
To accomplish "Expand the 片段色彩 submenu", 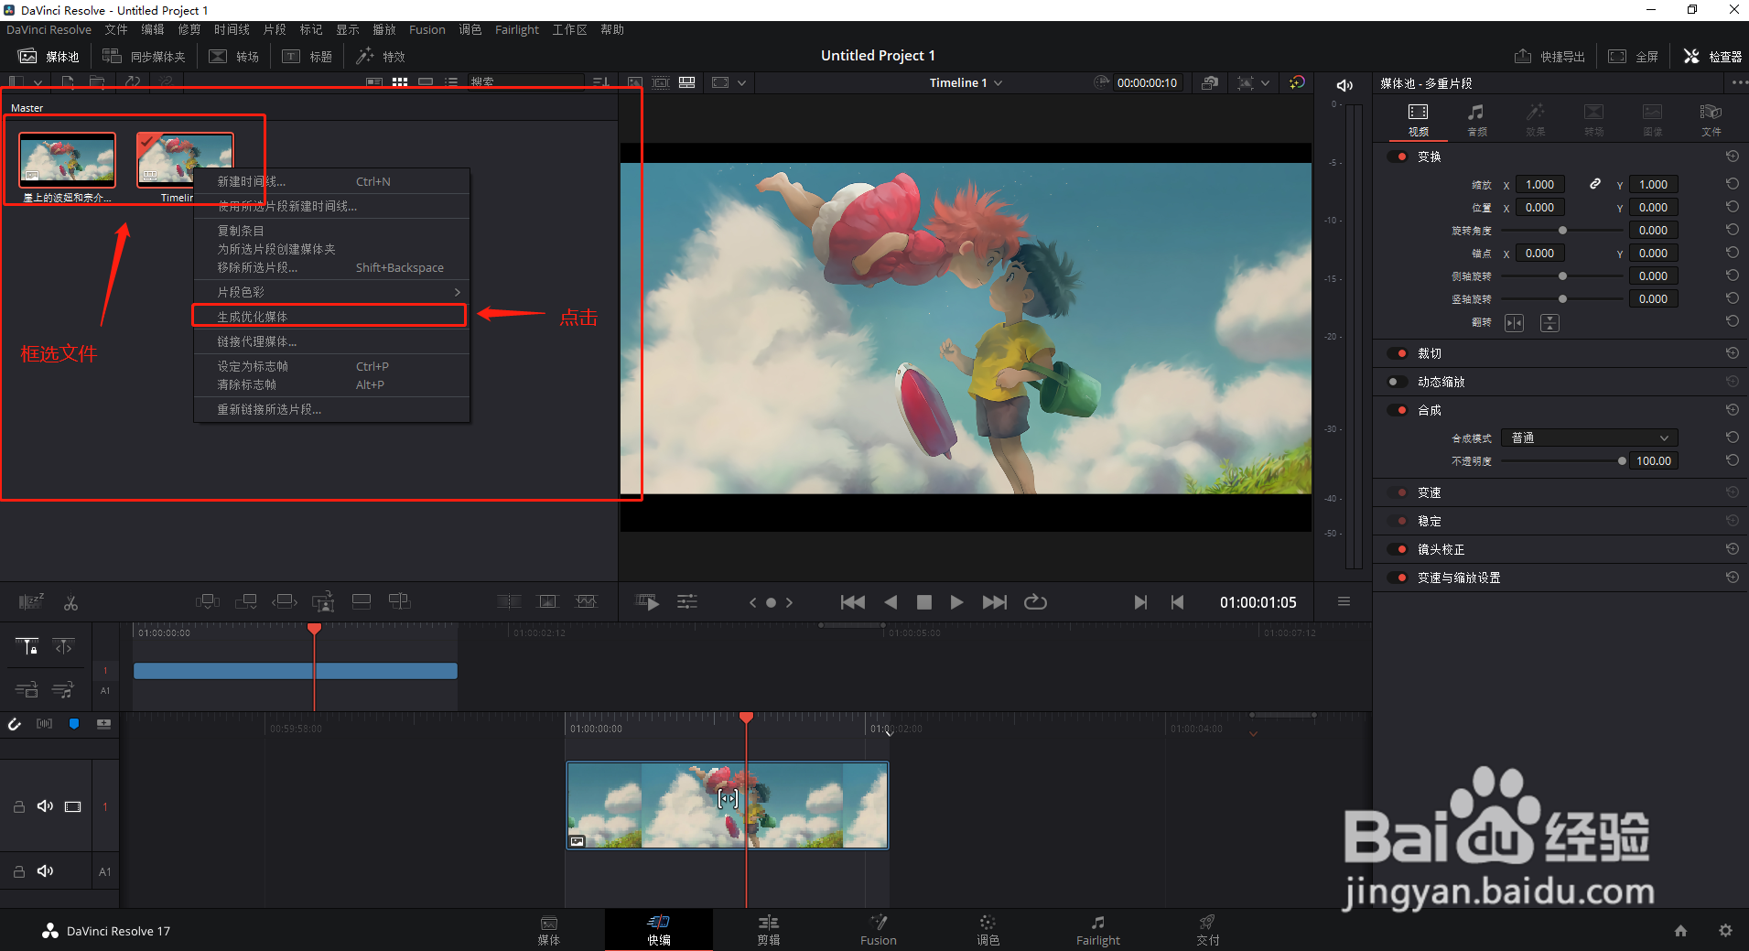I will point(331,292).
